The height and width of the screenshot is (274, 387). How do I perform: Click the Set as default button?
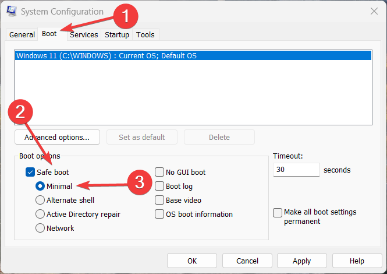point(142,137)
